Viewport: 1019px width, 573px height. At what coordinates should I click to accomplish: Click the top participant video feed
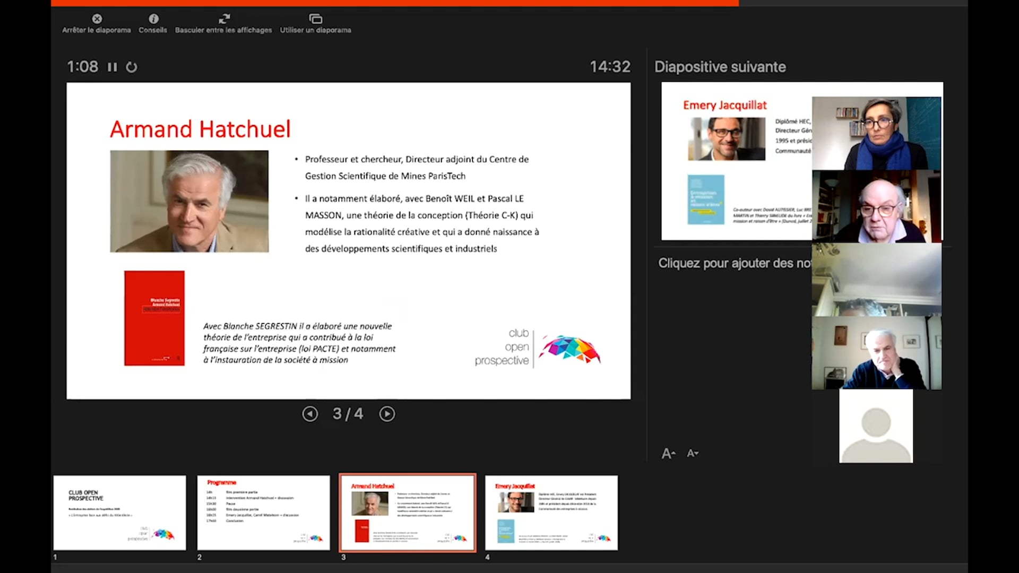pyautogui.click(x=876, y=132)
